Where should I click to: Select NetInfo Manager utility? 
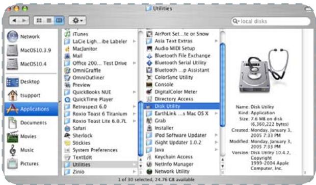pos(170,164)
